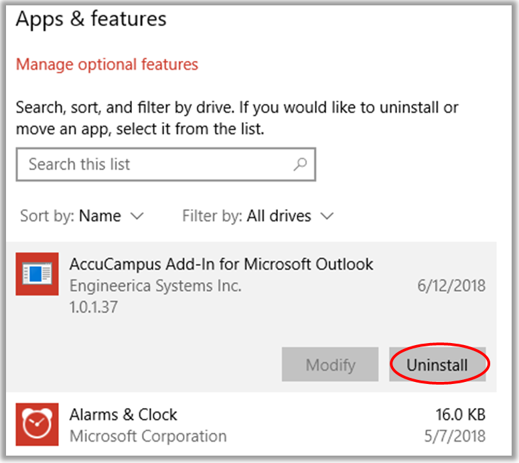Click the magnifier icon in the search box
The width and height of the screenshot is (519, 463).
tap(300, 164)
